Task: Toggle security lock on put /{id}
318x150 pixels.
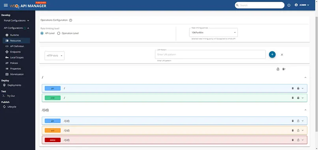Action: [x=298, y=130]
